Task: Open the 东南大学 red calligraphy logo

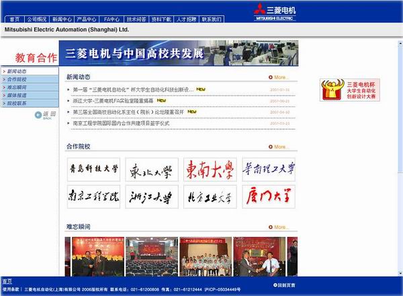Action: pos(210,169)
